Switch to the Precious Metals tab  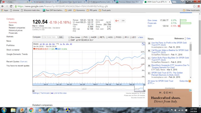tap(129, 2)
